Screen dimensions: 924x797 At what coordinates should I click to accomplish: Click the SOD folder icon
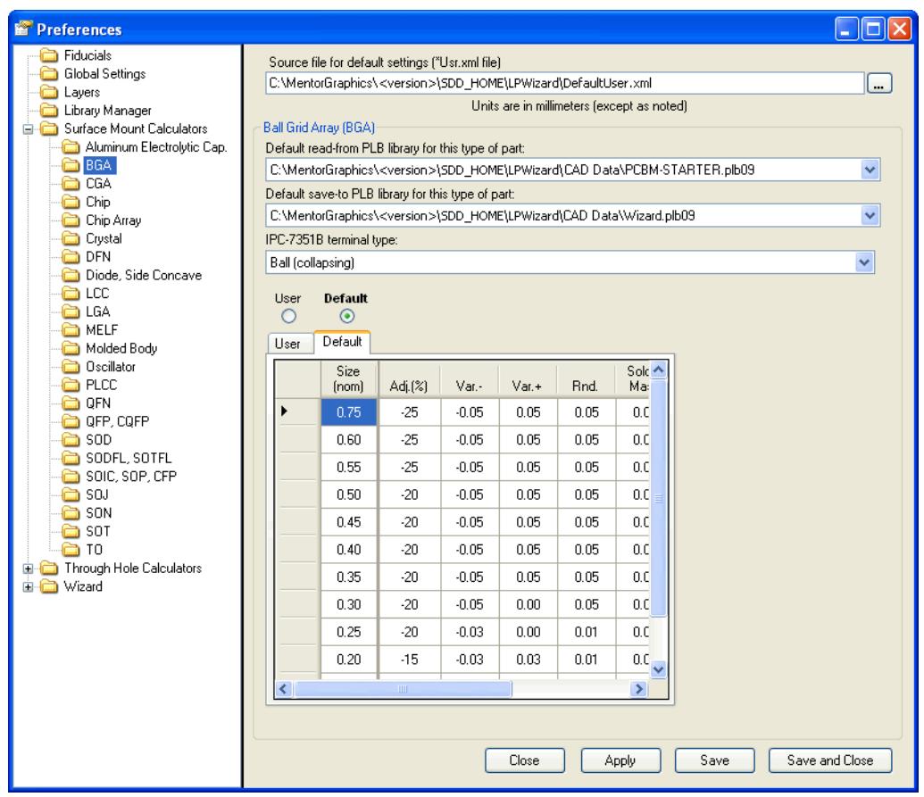pos(71,440)
